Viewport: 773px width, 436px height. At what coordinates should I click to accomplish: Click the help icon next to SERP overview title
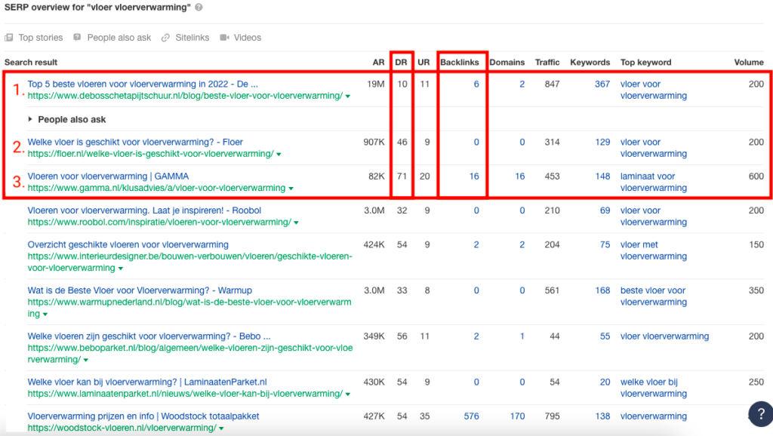(199, 8)
